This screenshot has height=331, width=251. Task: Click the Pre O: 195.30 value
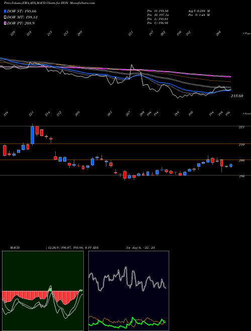[158, 11]
